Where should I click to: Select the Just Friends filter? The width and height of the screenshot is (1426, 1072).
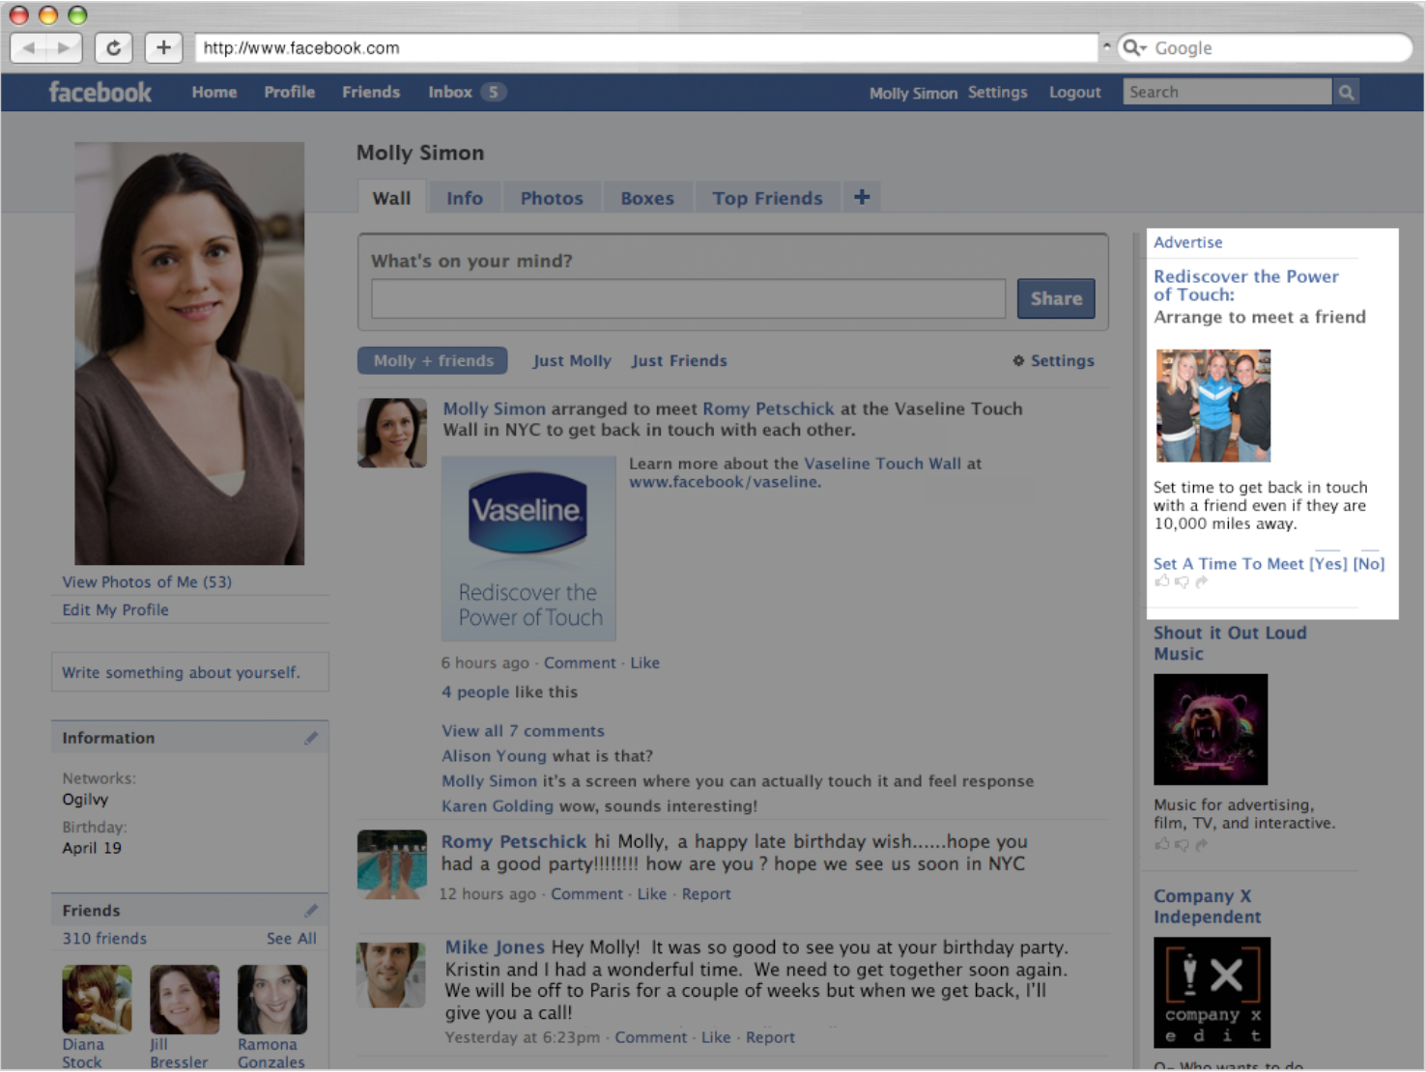(679, 360)
